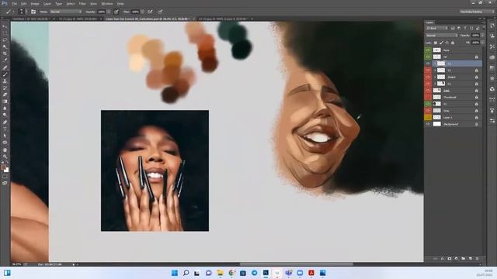This screenshot has width=497, height=279.
Task: Open the layer Fill arrow
Action: tap(482, 43)
